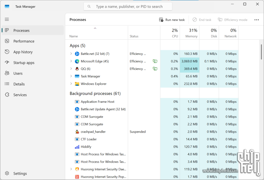The width and height of the screenshot is (264, 180).
Task: Click the Application Frame Host icon
Action: pyautogui.click(x=77, y=102)
